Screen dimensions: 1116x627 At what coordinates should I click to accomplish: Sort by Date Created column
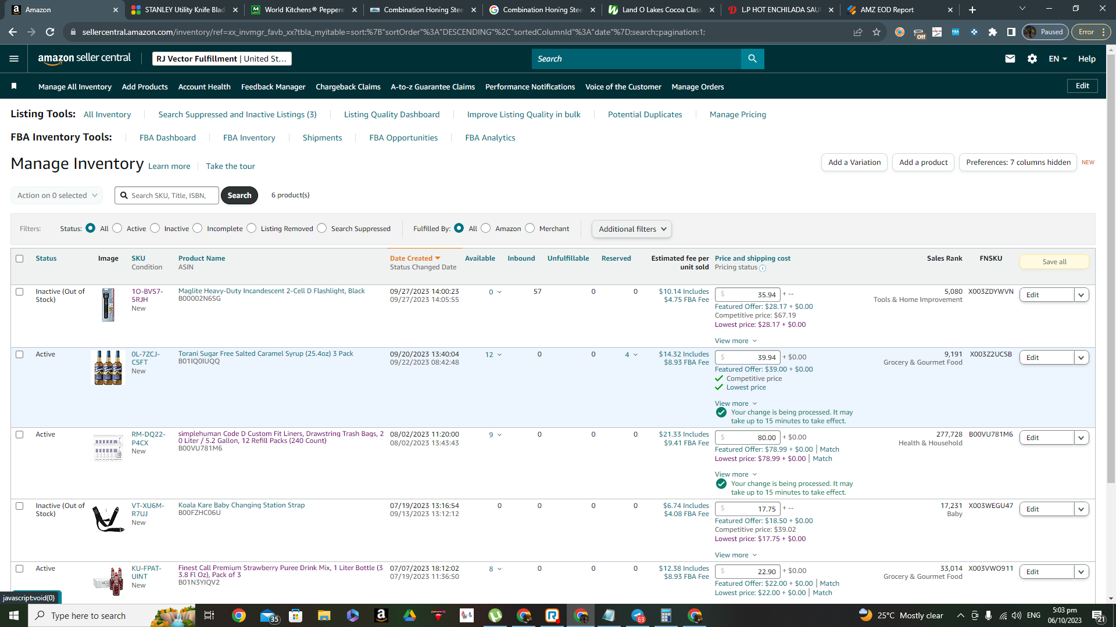415,258
